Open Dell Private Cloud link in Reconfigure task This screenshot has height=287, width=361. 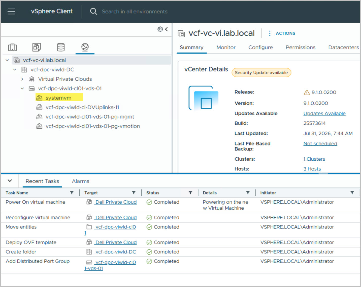116,218
